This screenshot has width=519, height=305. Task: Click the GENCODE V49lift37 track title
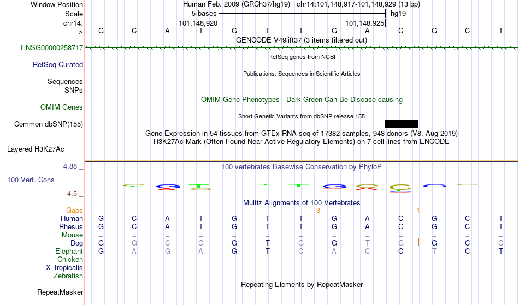click(301, 40)
